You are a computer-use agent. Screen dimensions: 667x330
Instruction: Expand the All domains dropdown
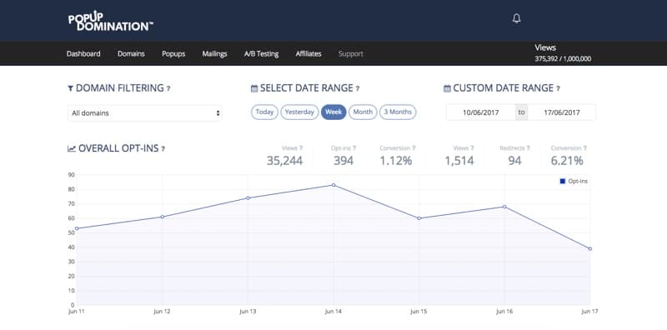pyautogui.click(x=144, y=113)
